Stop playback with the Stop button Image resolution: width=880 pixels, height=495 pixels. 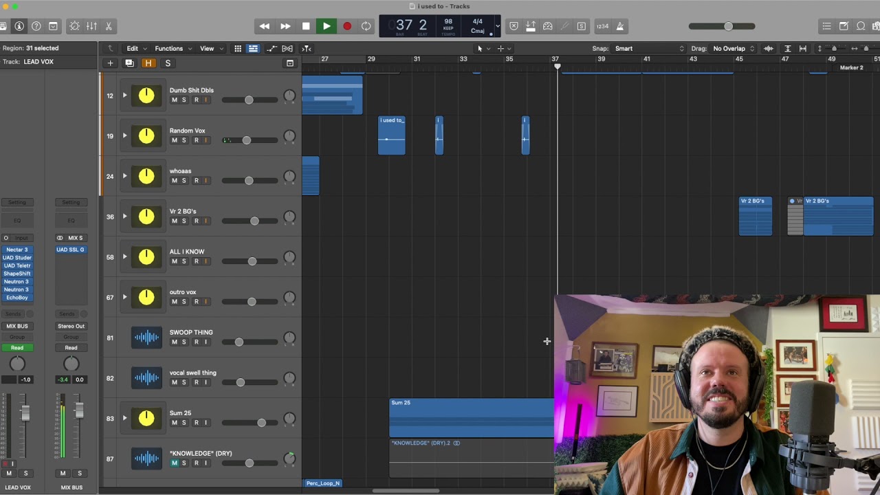pyautogui.click(x=306, y=26)
